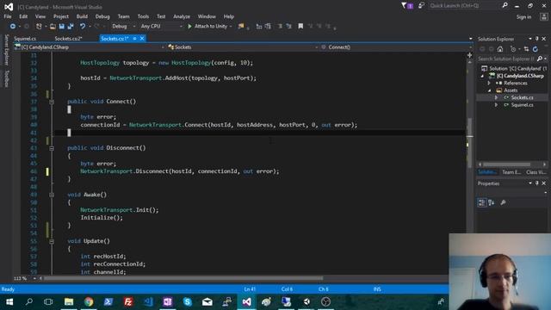This screenshot has width=551, height=310.
Task: Click the feedback icon next to Quick Launch
Action: [421, 6]
